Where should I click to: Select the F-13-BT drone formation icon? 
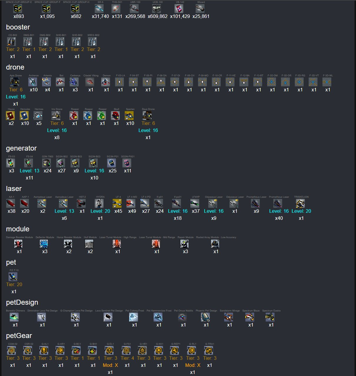(x=258, y=82)
